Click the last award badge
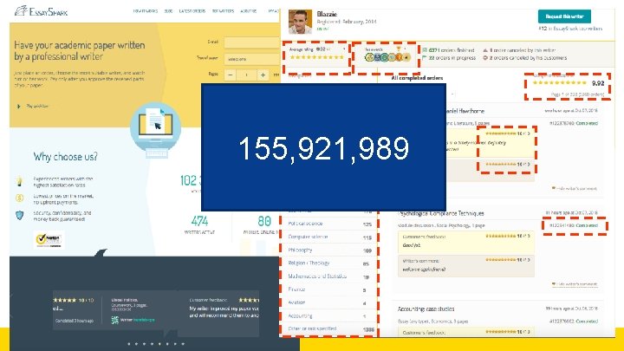 click(x=406, y=57)
